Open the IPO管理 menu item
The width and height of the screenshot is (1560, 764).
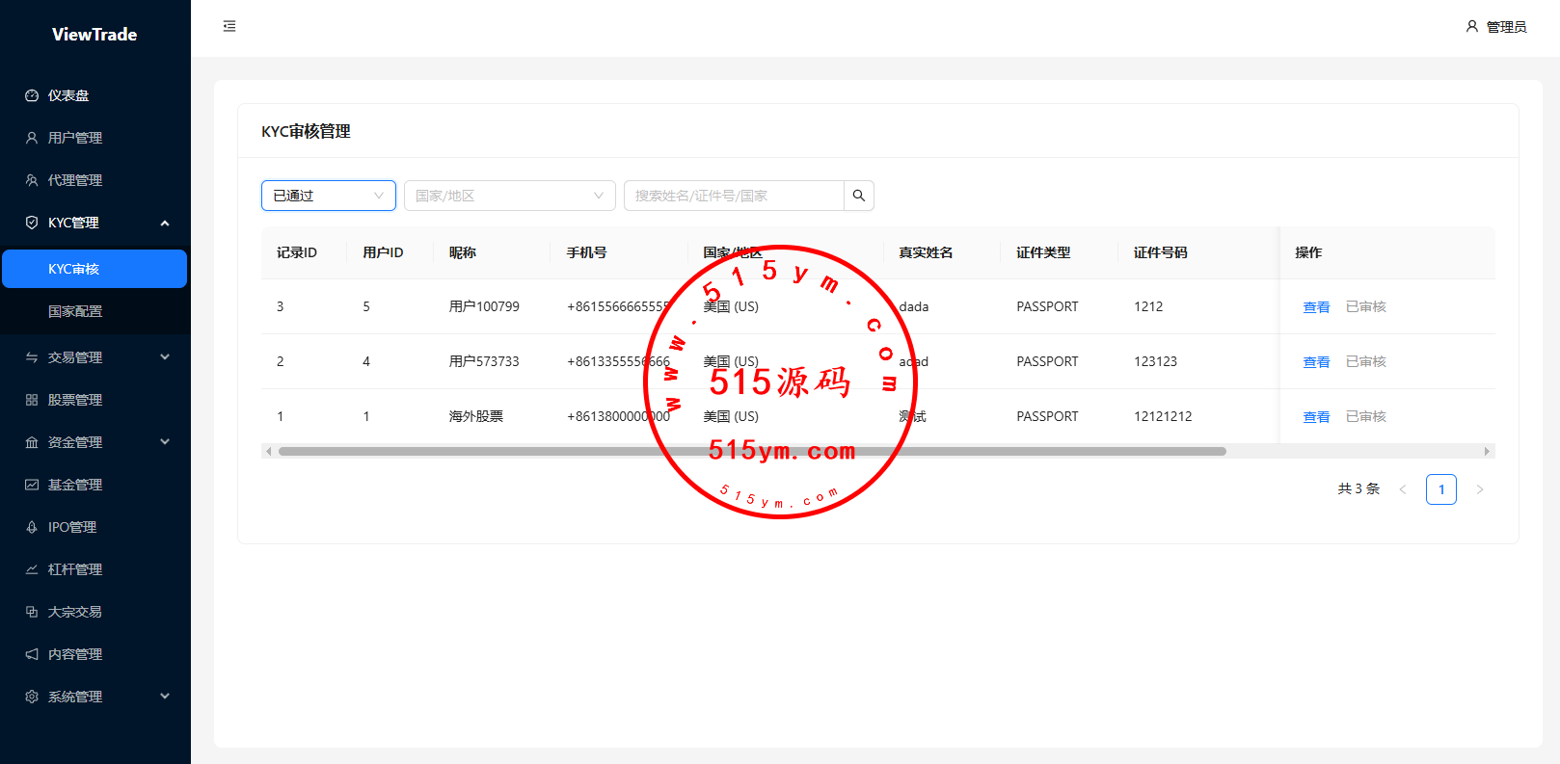point(95,527)
